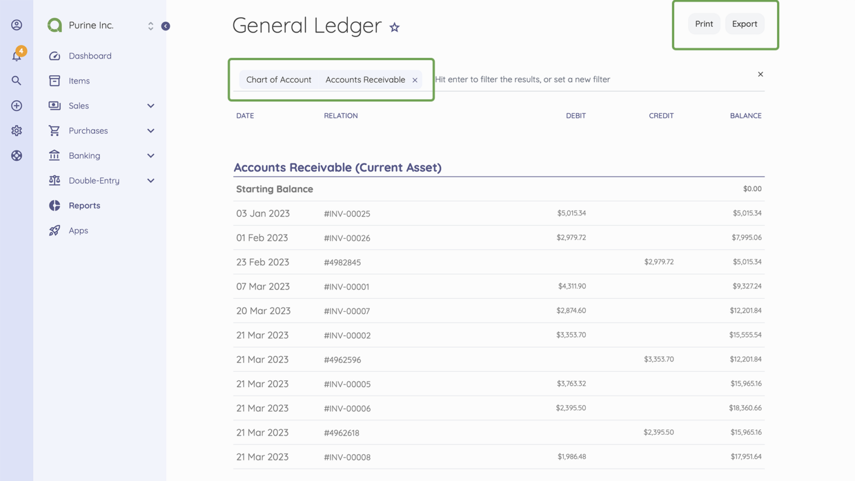
Task: Open the user profile icon
Action: [x=16, y=24]
